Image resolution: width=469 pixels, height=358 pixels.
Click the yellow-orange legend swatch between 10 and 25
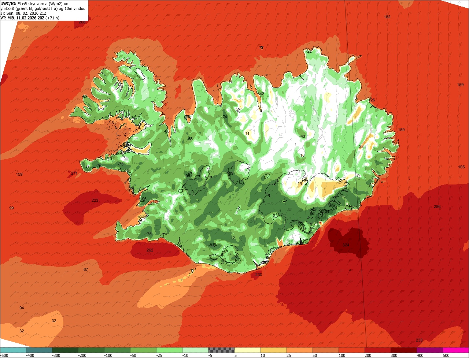[273, 350]
